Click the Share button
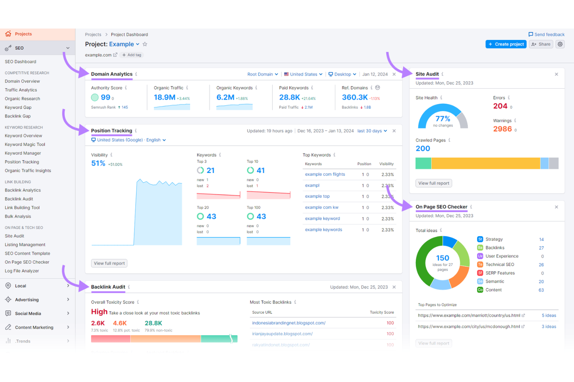This screenshot has width=574, height=382. tap(541, 44)
